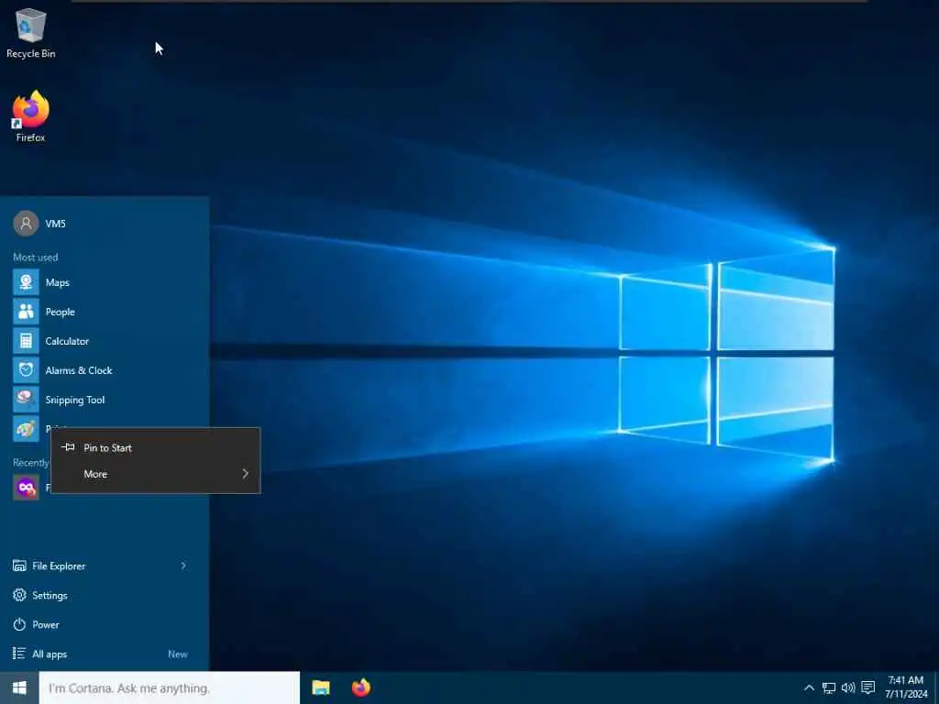The height and width of the screenshot is (704, 939).
Task: Show hidden system tray icons
Action: 809,687
